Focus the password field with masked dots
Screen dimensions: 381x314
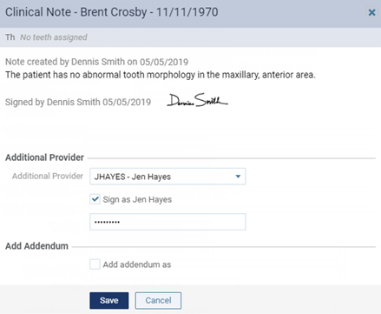tap(168, 222)
